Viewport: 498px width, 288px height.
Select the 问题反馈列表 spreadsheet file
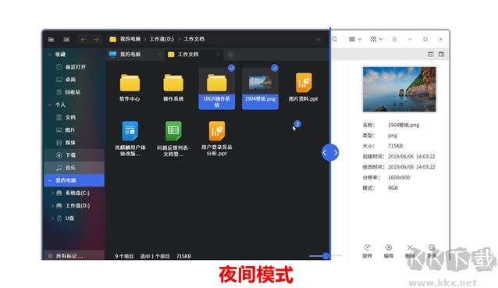pos(173,138)
